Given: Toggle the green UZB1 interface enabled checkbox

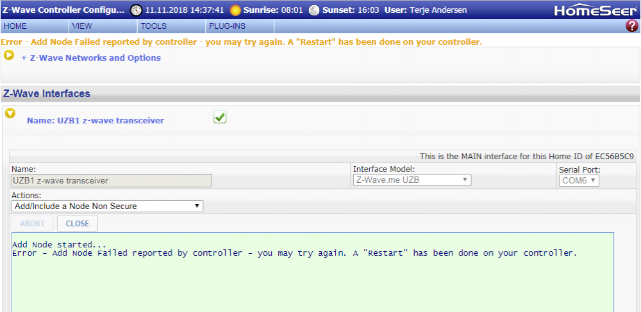Looking at the screenshot, I should [x=220, y=118].
